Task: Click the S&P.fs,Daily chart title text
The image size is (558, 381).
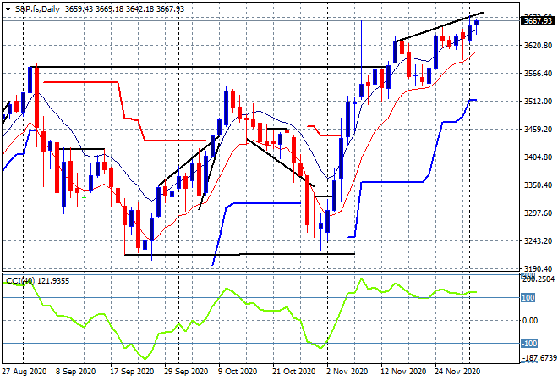Action: (x=37, y=9)
